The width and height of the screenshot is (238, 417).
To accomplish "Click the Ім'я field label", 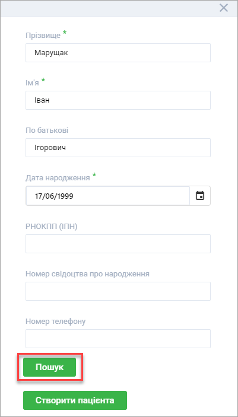I will point(32,82).
